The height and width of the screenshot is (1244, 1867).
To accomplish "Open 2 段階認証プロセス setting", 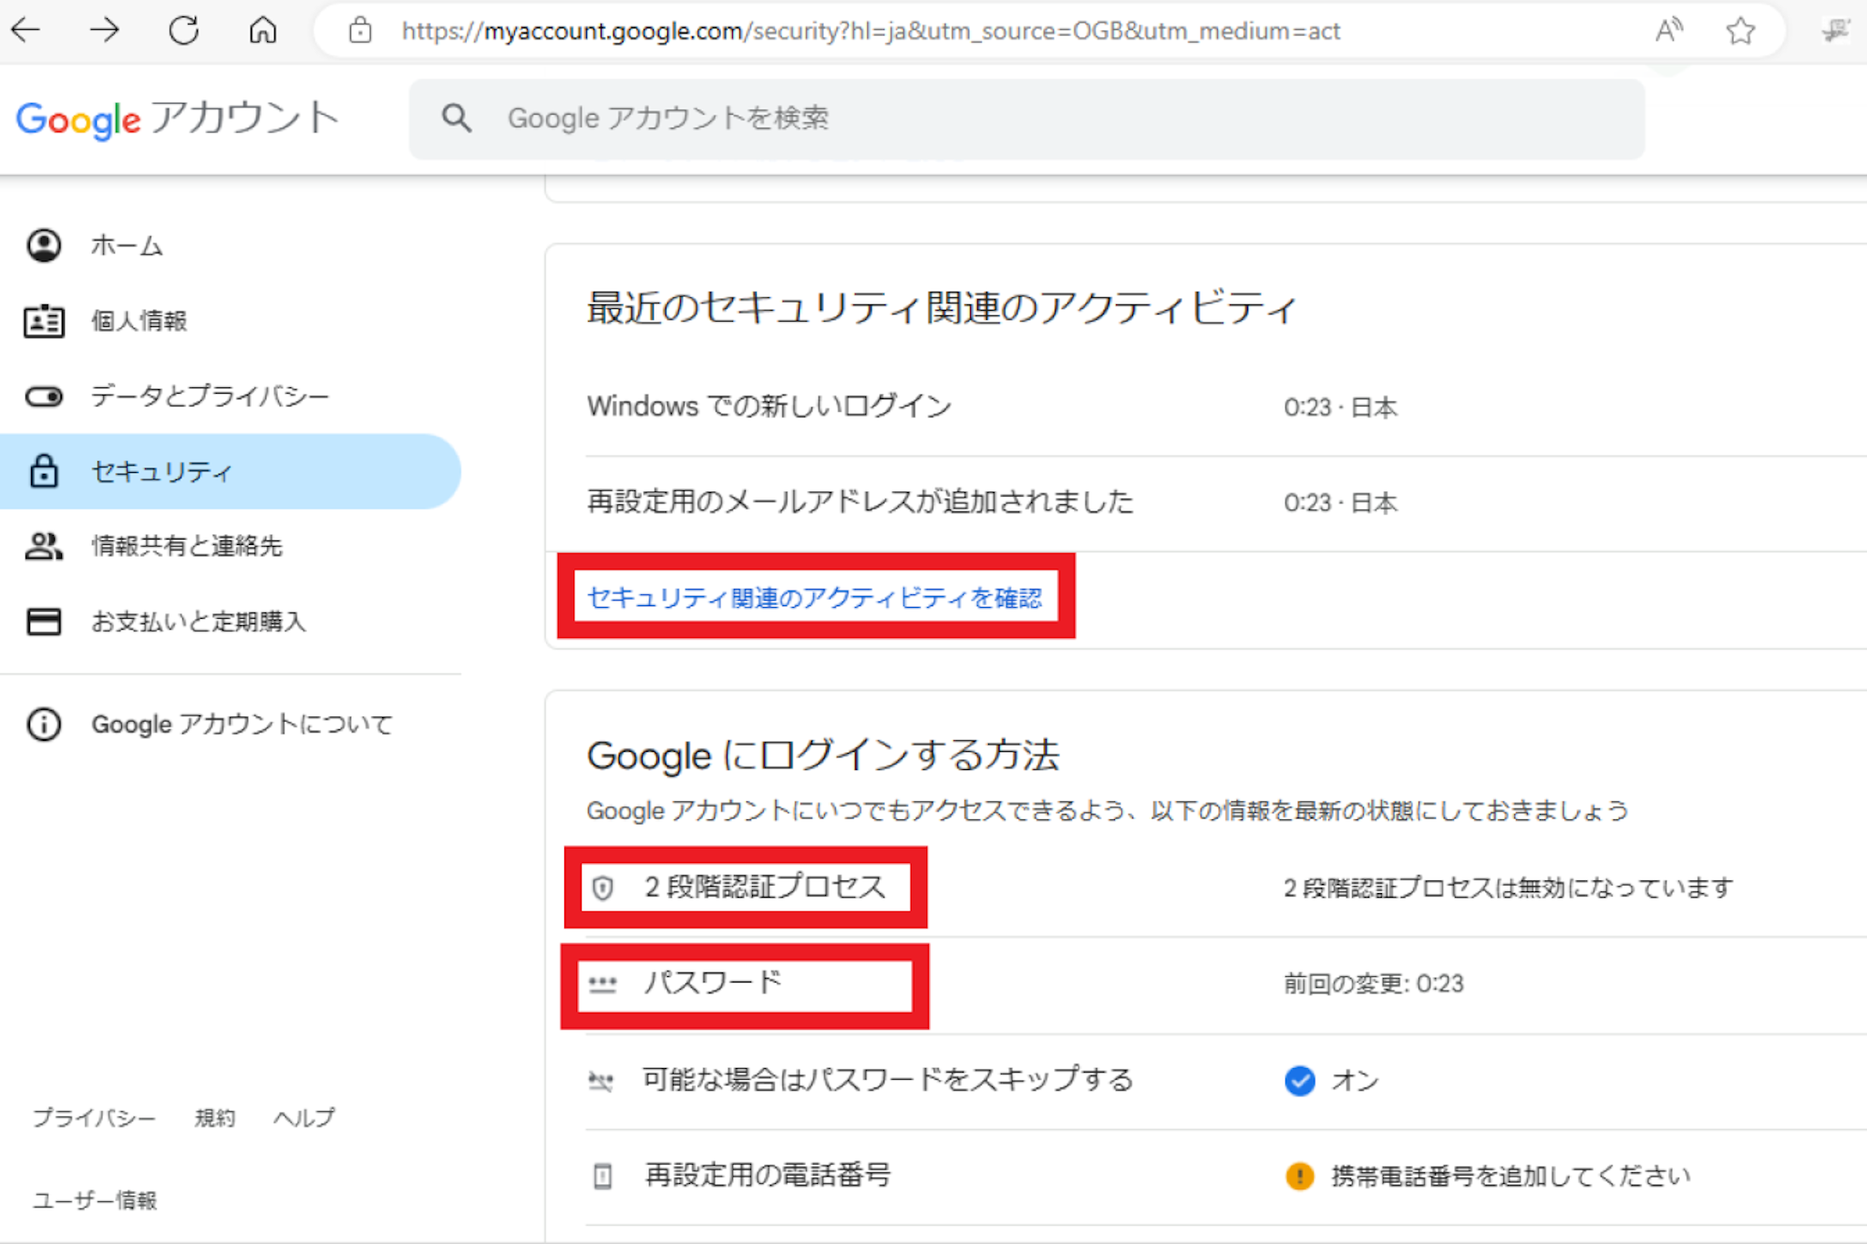I will tap(764, 887).
